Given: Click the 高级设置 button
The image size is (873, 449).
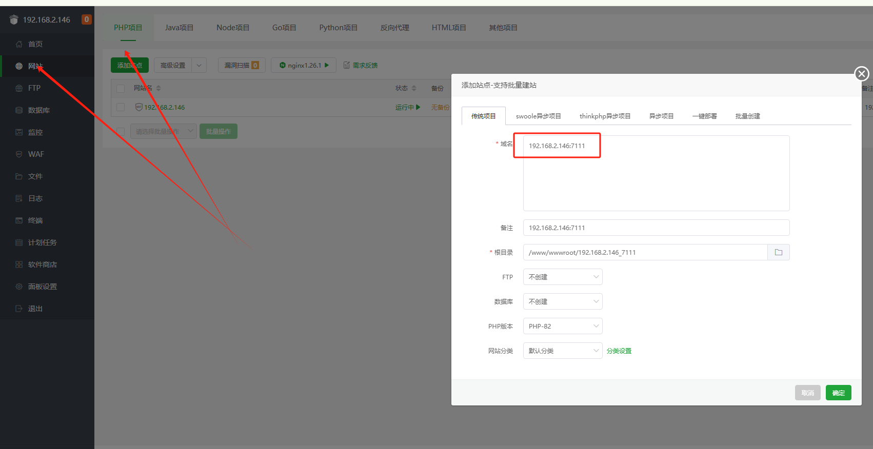Looking at the screenshot, I should coord(173,65).
